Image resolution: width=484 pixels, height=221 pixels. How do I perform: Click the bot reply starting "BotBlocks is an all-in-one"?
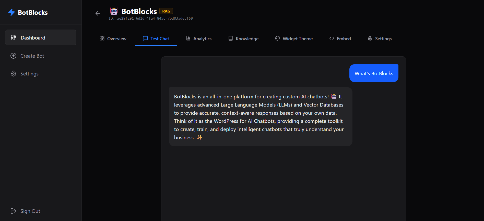pos(261,117)
